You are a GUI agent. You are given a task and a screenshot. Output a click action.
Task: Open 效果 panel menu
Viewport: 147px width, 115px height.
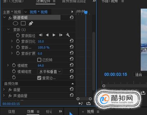coord(38,111)
